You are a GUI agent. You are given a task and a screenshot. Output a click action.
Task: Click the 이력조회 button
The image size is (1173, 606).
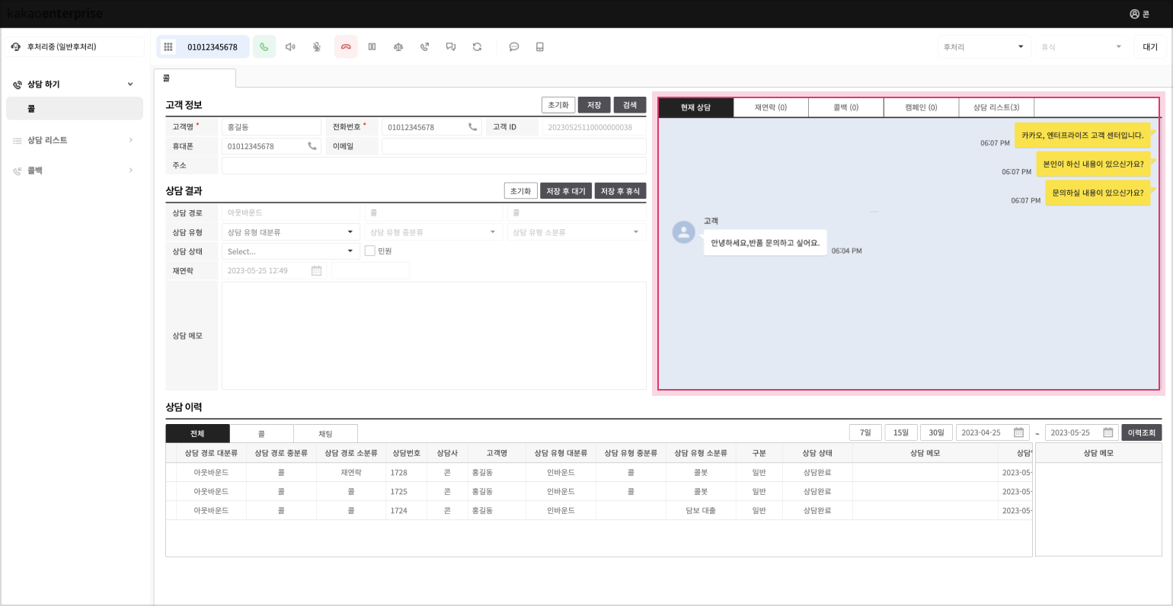(1141, 432)
